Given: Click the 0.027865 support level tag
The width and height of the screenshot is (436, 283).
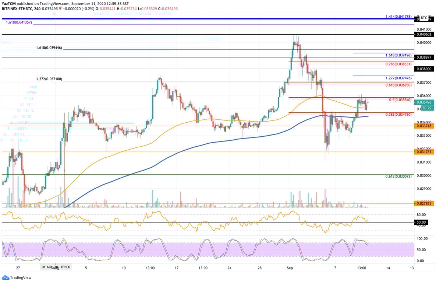Looking at the screenshot, I should coord(423,203).
